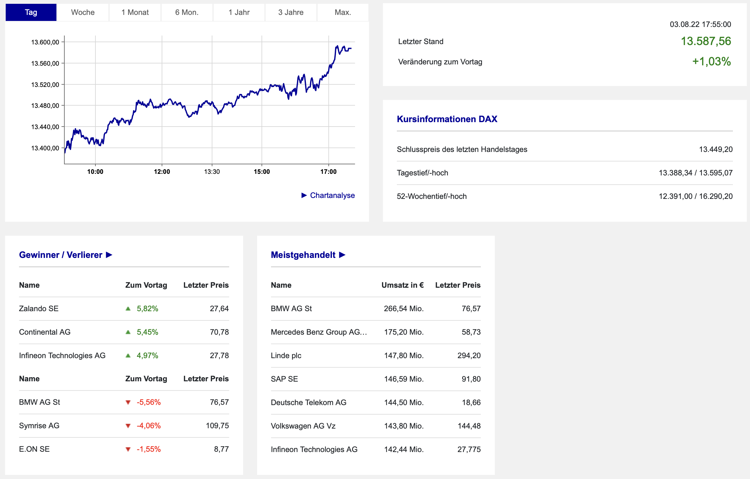Click red down triangle for Symrise AG

(128, 426)
